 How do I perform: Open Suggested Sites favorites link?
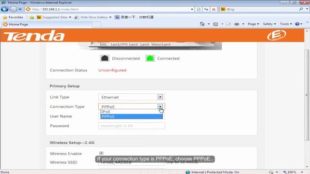pos(54,17)
